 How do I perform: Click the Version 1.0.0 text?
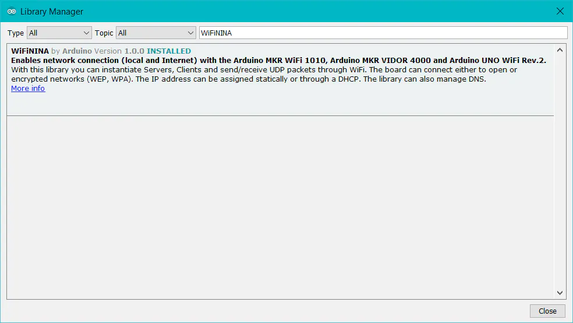tap(119, 51)
